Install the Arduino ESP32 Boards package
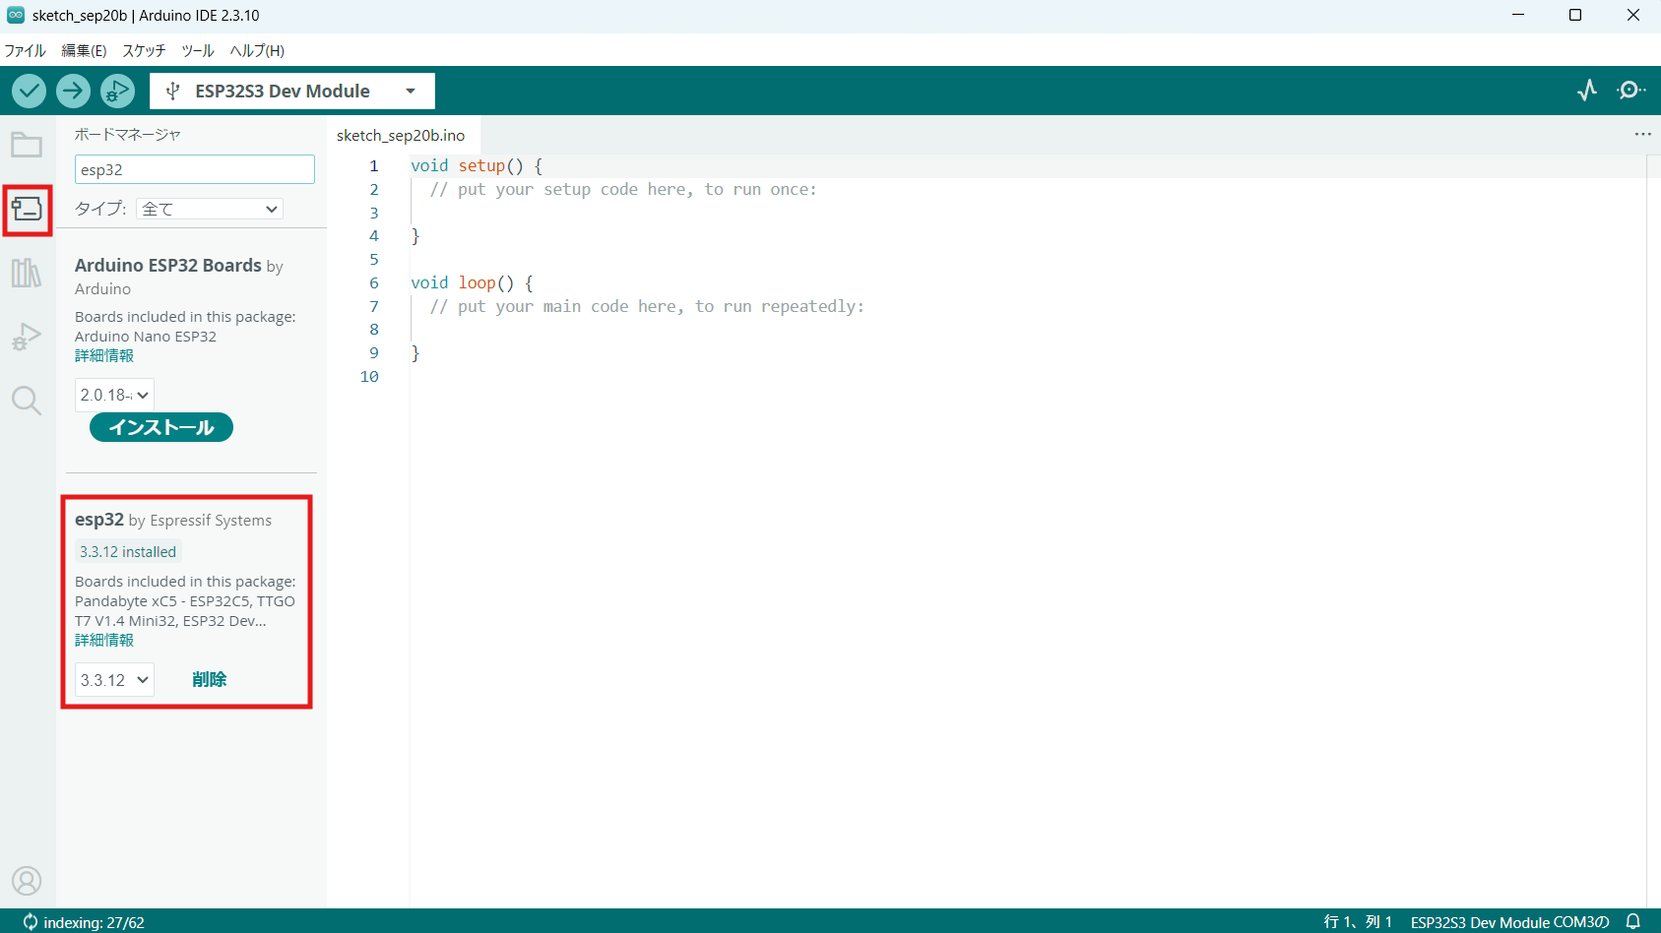Viewport: 1661px width, 933px height. [161, 427]
